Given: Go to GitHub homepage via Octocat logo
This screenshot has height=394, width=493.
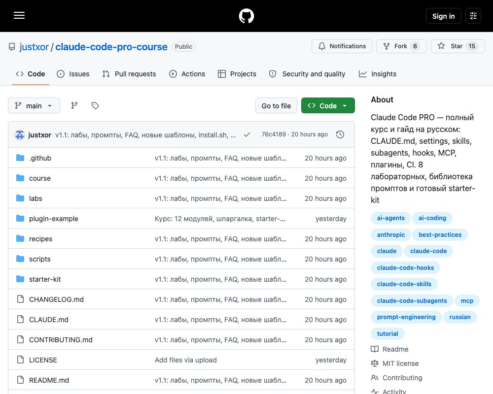Looking at the screenshot, I should (246, 16).
